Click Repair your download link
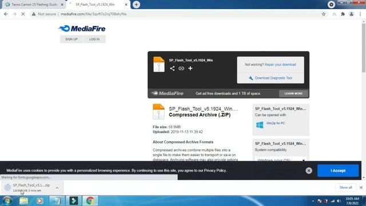Viewport: 366px width, 206px height. coord(280,65)
